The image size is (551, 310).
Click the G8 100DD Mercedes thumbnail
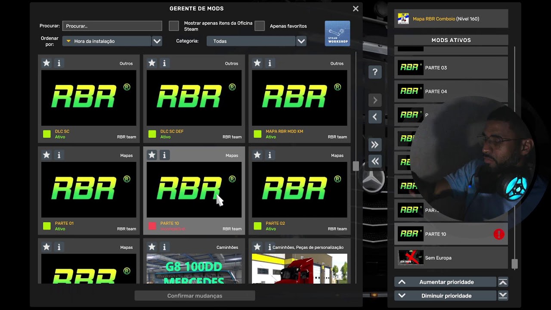click(x=194, y=269)
